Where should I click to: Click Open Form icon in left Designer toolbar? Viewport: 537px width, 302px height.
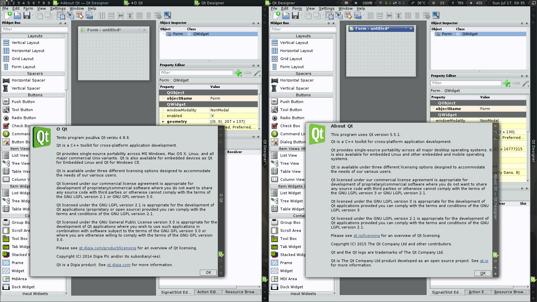point(17,15)
